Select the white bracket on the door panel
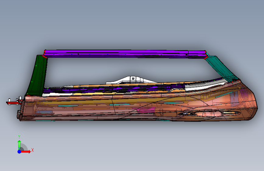The image size is (264, 171). tap(131, 80)
